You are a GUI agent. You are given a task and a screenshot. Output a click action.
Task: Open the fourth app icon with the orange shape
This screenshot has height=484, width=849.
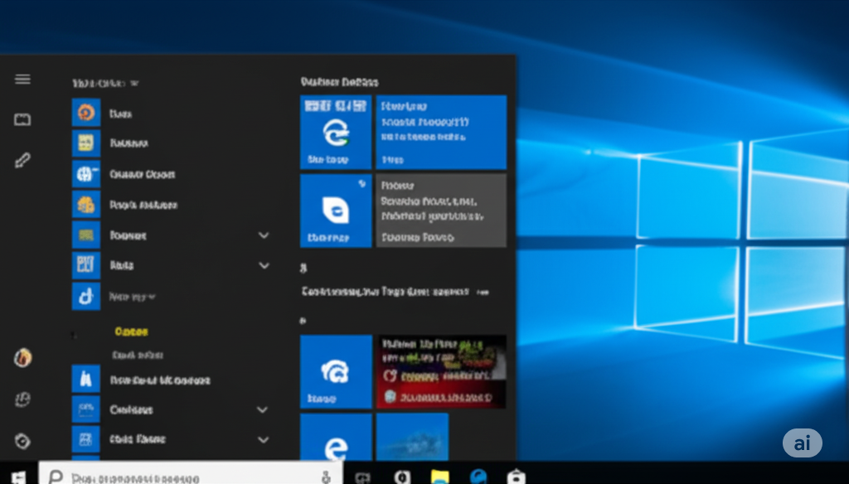(86, 205)
